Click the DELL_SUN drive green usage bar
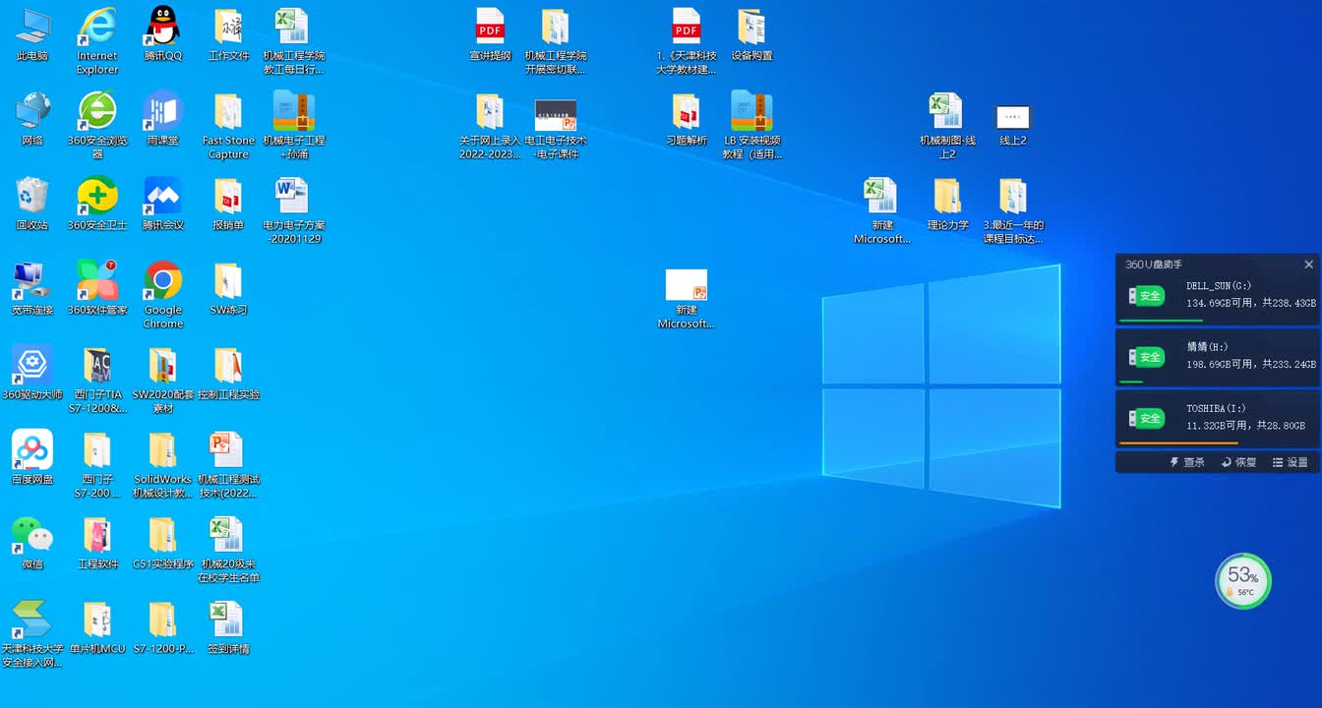The image size is (1322, 708). [1161, 321]
